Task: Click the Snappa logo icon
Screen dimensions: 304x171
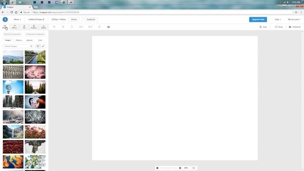Action: (x=5, y=19)
